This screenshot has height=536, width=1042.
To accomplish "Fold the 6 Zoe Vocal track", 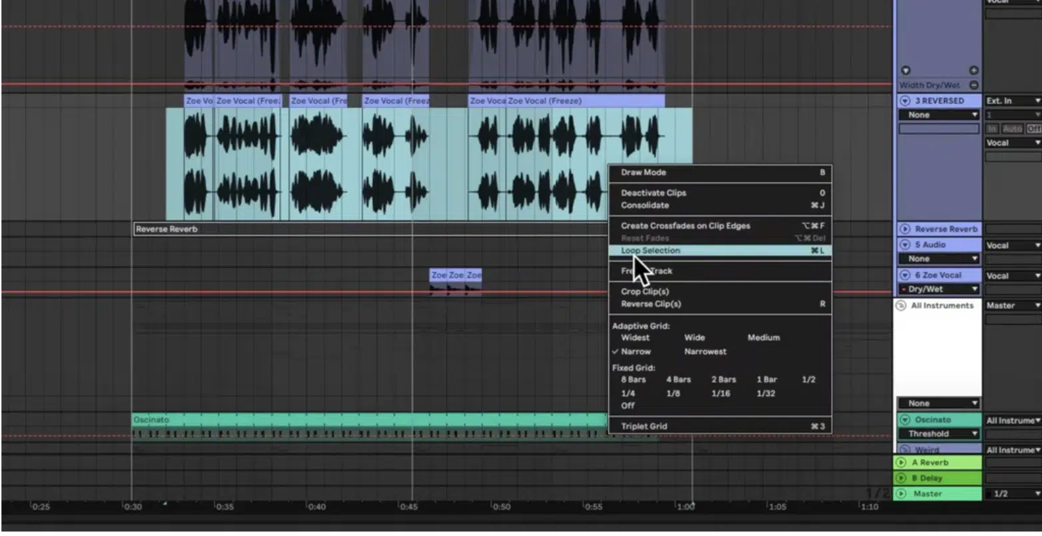I will [x=905, y=275].
